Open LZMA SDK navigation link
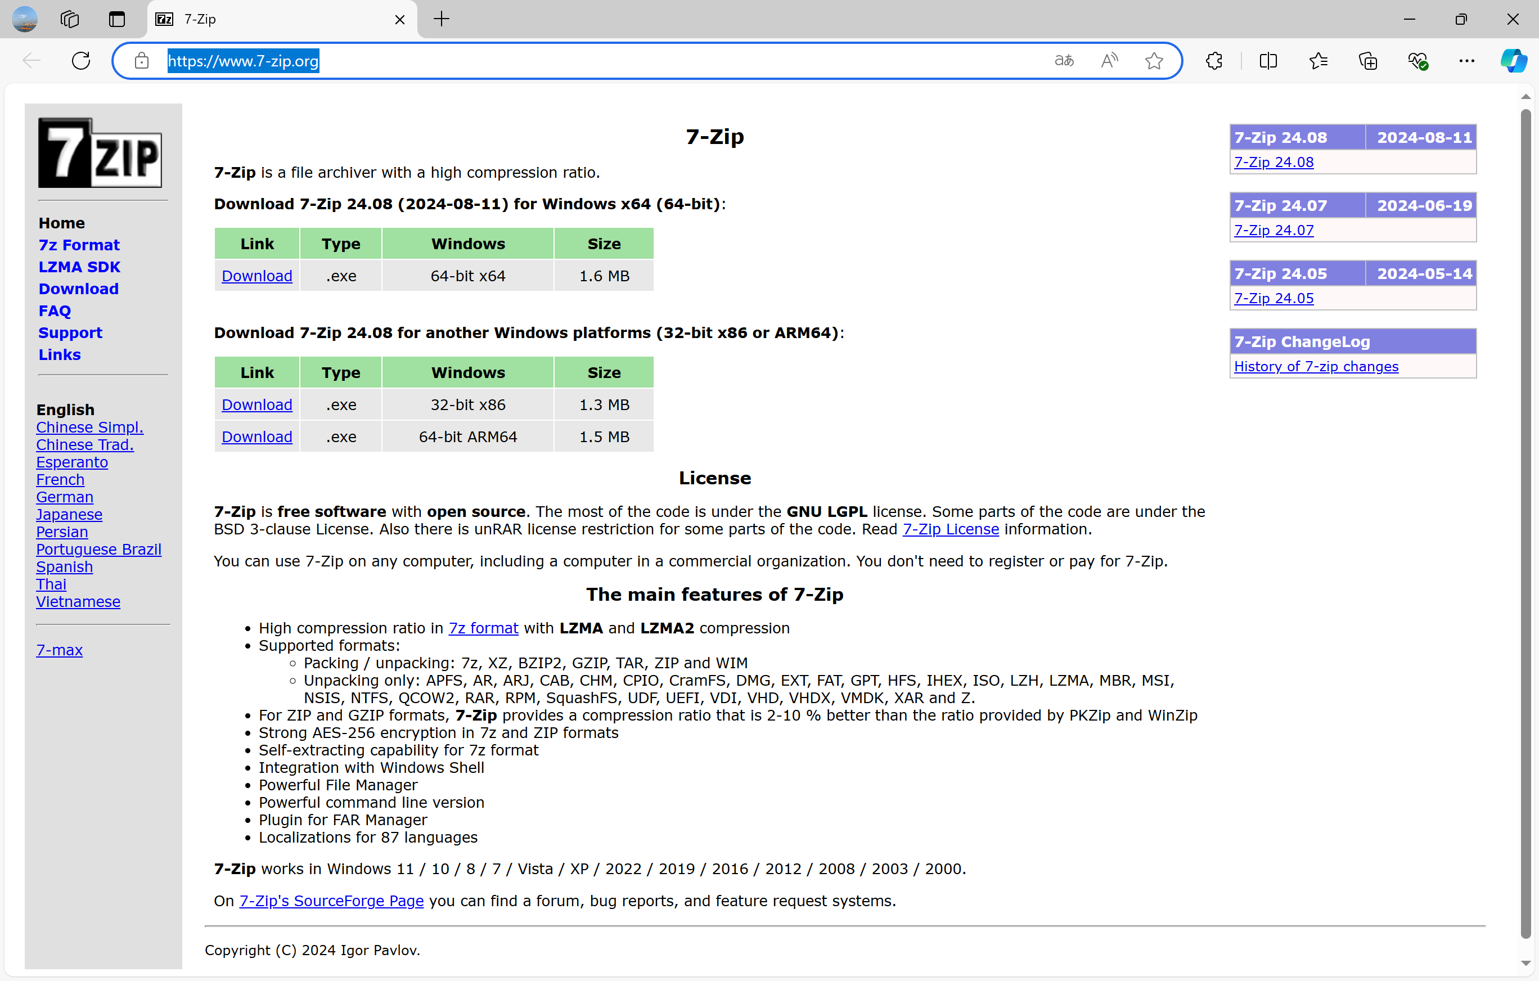 (79, 267)
